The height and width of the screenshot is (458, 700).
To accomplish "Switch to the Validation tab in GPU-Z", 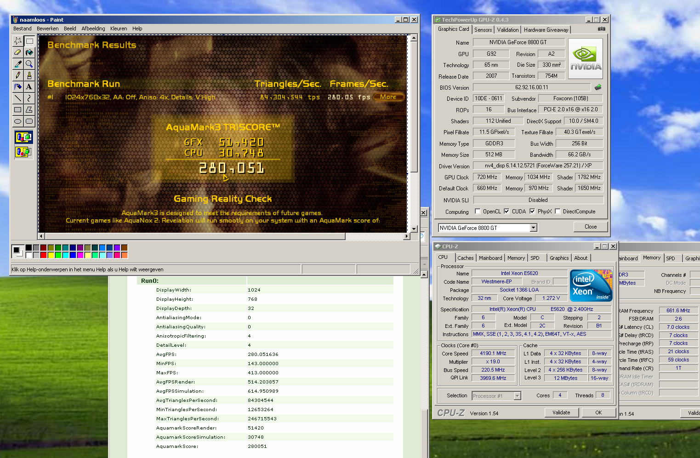I will 508,30.
